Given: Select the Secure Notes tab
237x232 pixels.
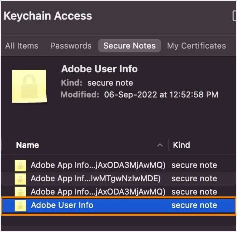Looking at the screenshot, I should click(129, 46).
